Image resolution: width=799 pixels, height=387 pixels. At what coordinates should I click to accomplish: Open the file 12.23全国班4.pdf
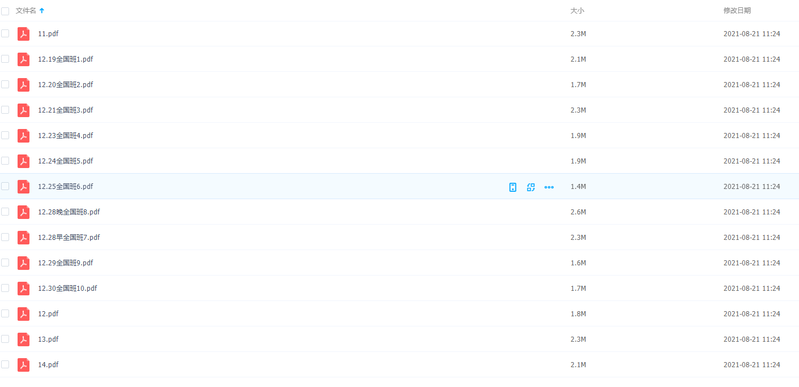pos(65,136)
